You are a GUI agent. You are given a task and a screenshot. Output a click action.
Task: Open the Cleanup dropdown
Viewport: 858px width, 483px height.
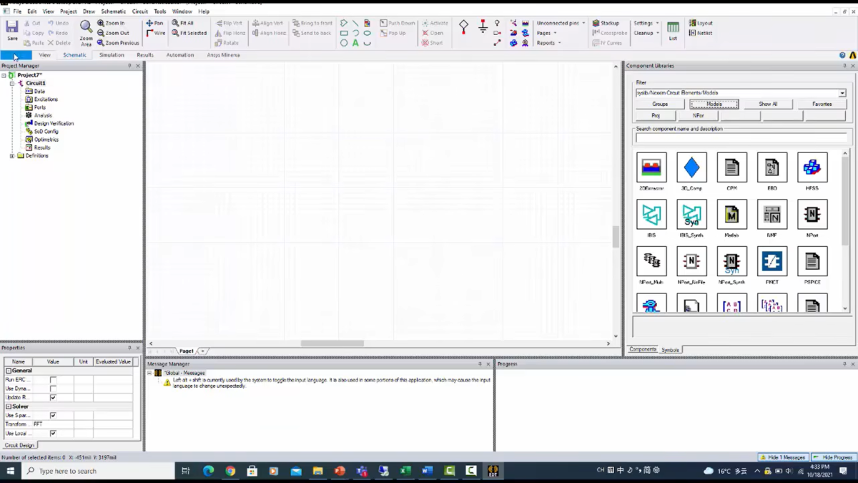click(x=646, y=33)
